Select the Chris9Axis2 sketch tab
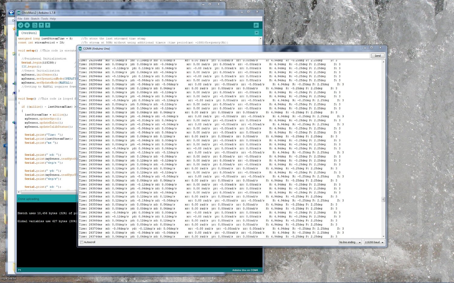Viewport: 454px width, 283px height. point(29,33)
